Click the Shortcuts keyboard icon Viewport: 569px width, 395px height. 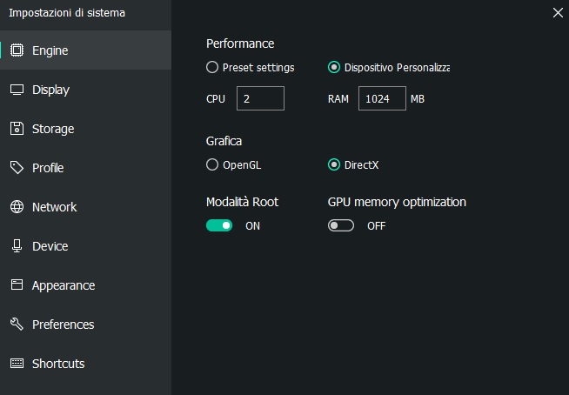tap(17, 364)
